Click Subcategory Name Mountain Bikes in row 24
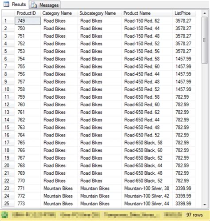210x221 pixels. pos(95,196)
